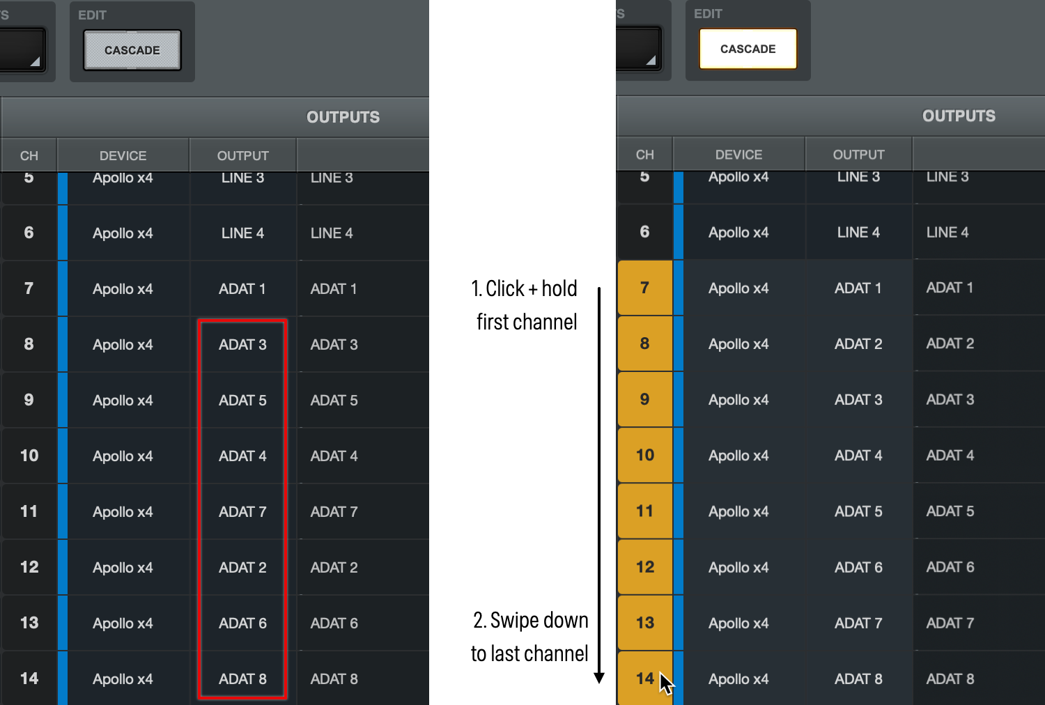Right panel: open LINE 4 output dropdown, row 6
1045x705 pixels.
tap(859, 232)
